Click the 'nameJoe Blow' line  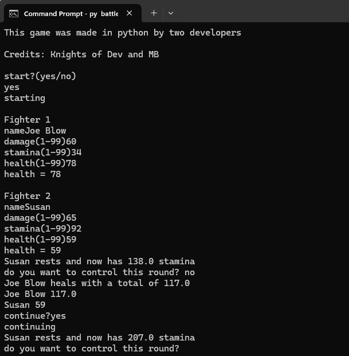[x=35, y=131]
